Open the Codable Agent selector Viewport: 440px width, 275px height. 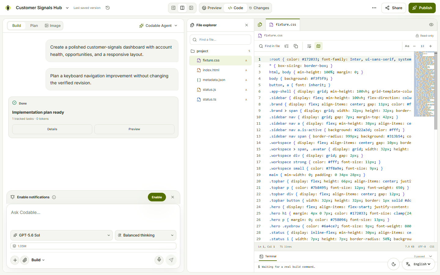158,26
